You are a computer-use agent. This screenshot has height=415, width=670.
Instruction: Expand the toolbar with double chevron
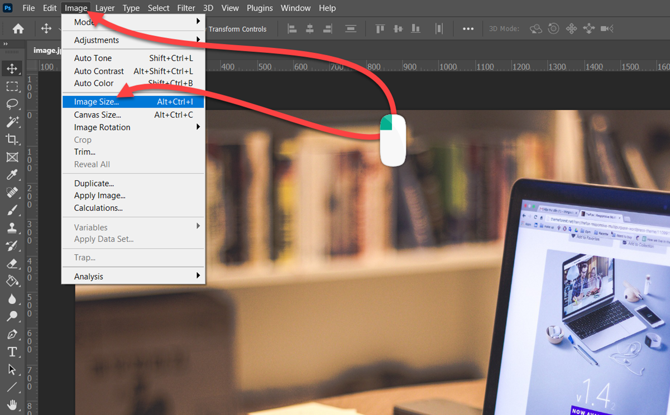pos(6,44)
